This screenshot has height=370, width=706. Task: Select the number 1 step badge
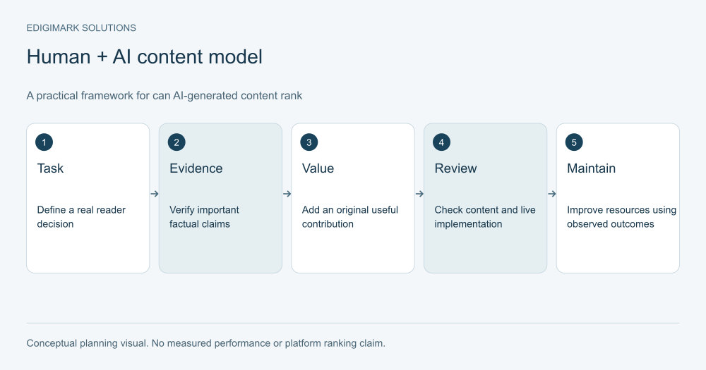click(44, 142)
